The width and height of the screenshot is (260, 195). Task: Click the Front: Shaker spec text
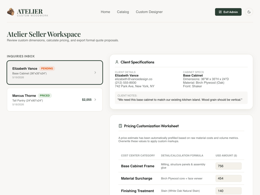coord(192,86)
